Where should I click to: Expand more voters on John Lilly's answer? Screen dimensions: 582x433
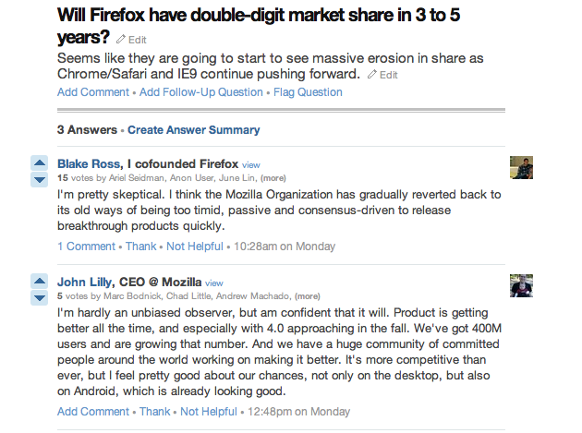(x=308, y=296)
